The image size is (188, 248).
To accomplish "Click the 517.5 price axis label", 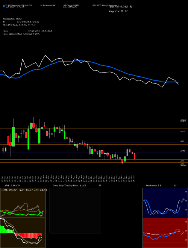I will pos(183,151).
